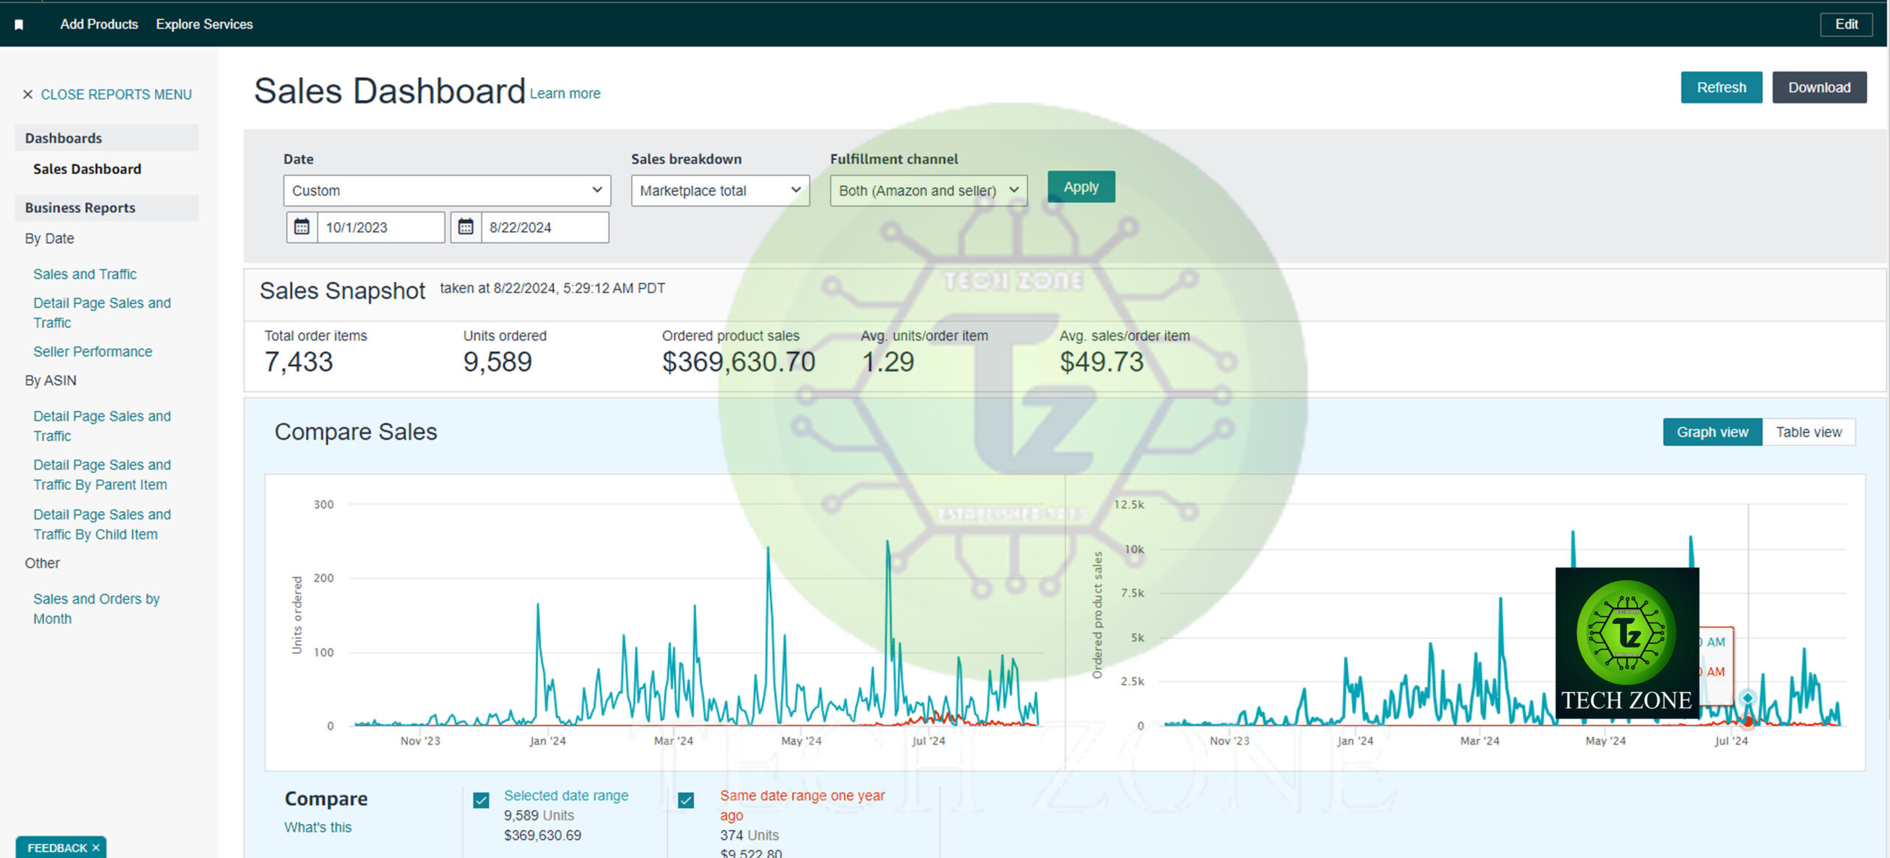Click the Total order items value 7,433
This screenshot has width=1890, height=858.
coord(298,361)
